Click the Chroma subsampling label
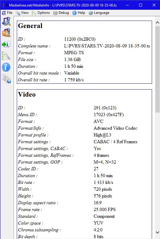The width and height of the screenshot is (160, 239). (x=39, y=230)
